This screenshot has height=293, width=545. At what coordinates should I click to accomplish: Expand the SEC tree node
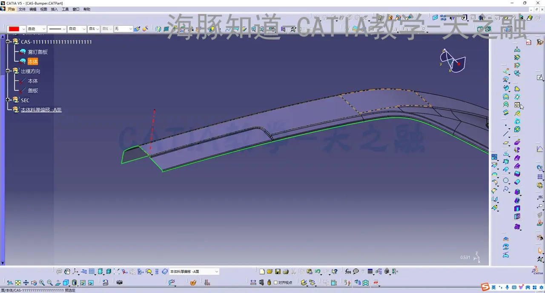tap(8, 100)
